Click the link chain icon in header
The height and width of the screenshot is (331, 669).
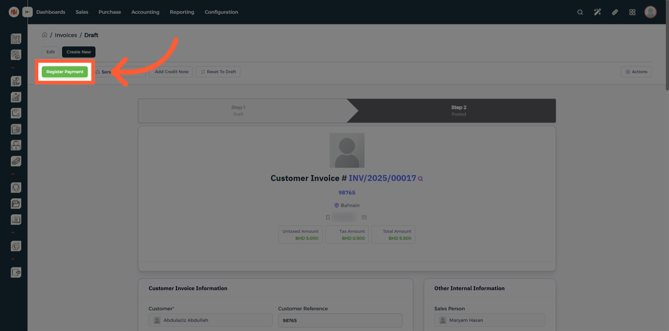pyautogui.click(x=615, y=12)
